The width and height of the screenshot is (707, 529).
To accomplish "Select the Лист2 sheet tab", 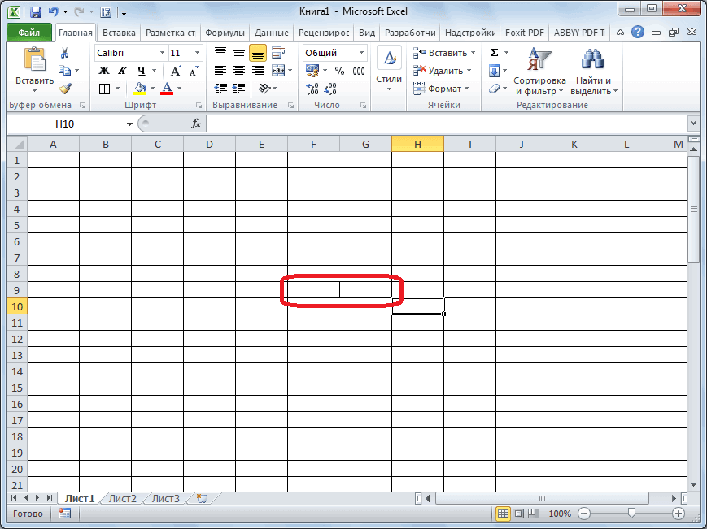I will point(122,498).
